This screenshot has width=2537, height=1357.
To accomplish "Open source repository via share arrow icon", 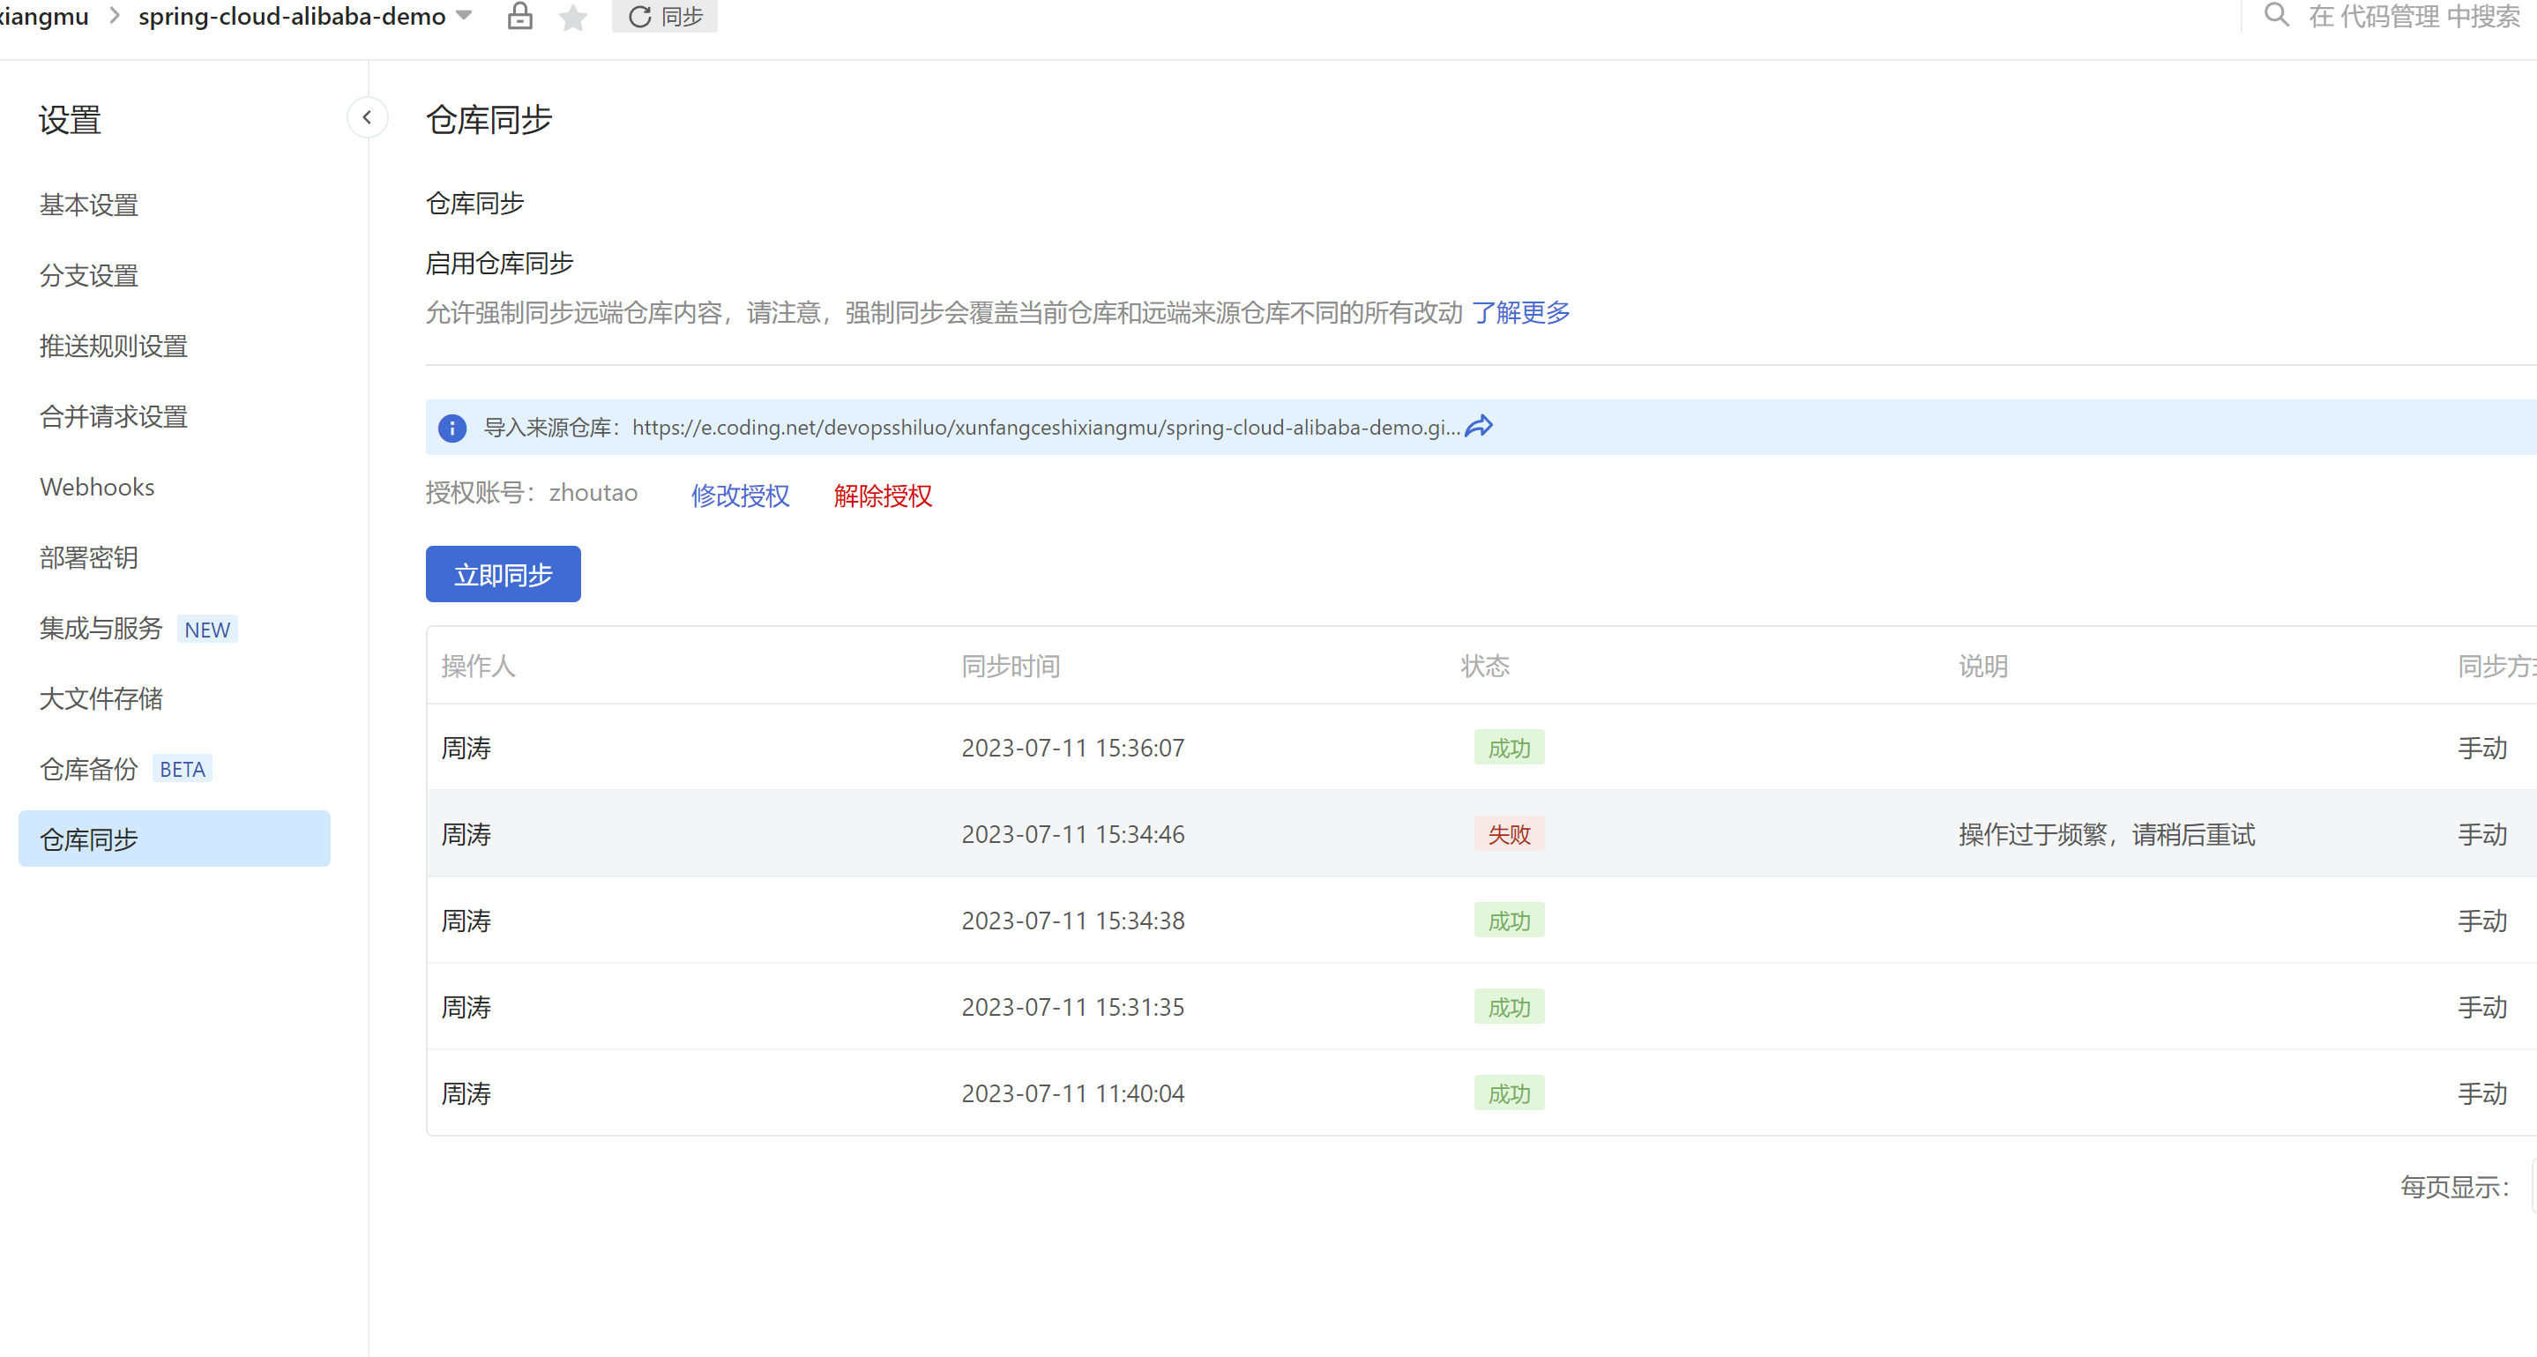I will (x=1480, y=427).
